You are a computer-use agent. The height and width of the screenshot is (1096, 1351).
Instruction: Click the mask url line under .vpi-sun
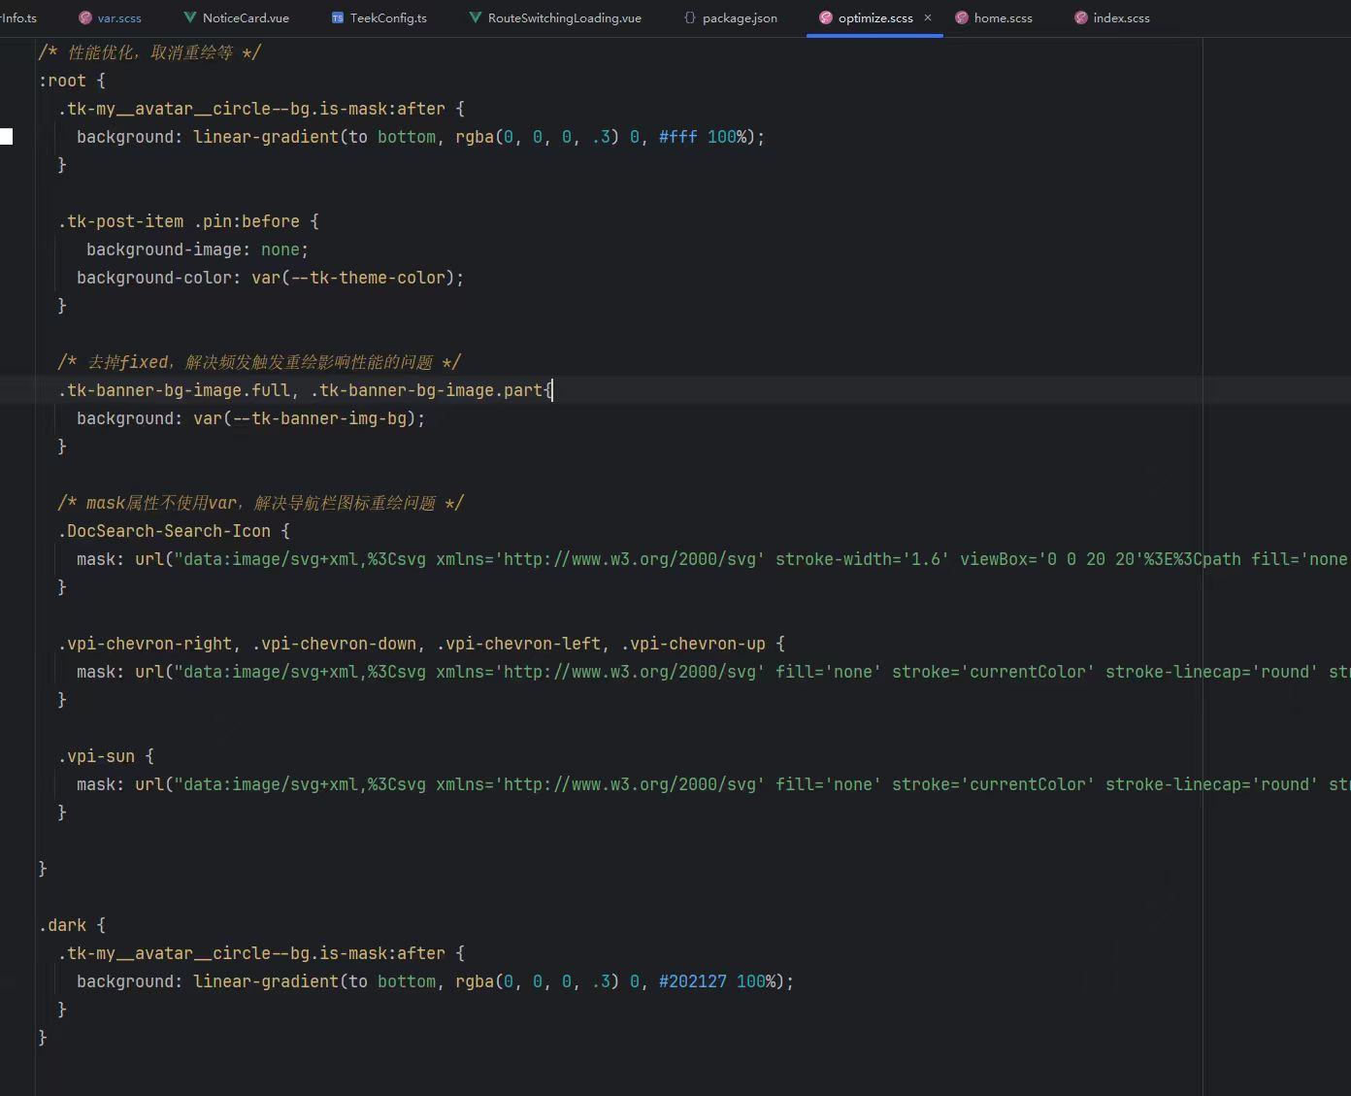point(713,784)
